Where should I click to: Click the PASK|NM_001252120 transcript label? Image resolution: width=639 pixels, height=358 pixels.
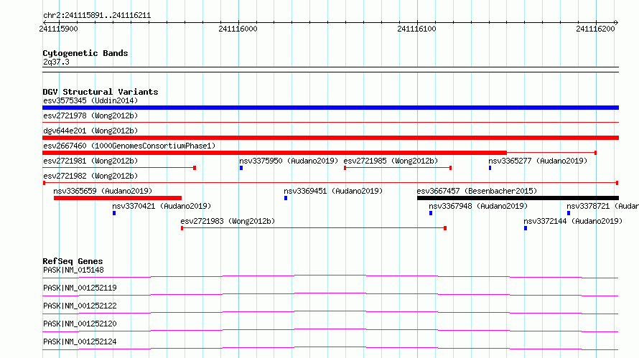click(x=80, y=324)
